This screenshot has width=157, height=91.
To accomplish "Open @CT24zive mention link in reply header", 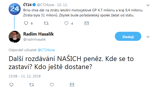I will [x=46, y=50].
